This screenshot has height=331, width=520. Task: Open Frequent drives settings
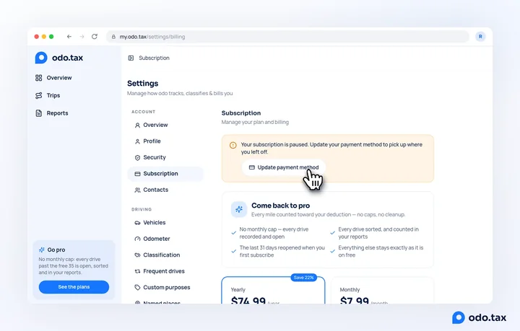click(x=165, y=271)
